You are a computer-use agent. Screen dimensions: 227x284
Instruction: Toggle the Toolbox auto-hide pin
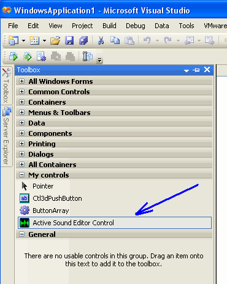pos(196,70)
